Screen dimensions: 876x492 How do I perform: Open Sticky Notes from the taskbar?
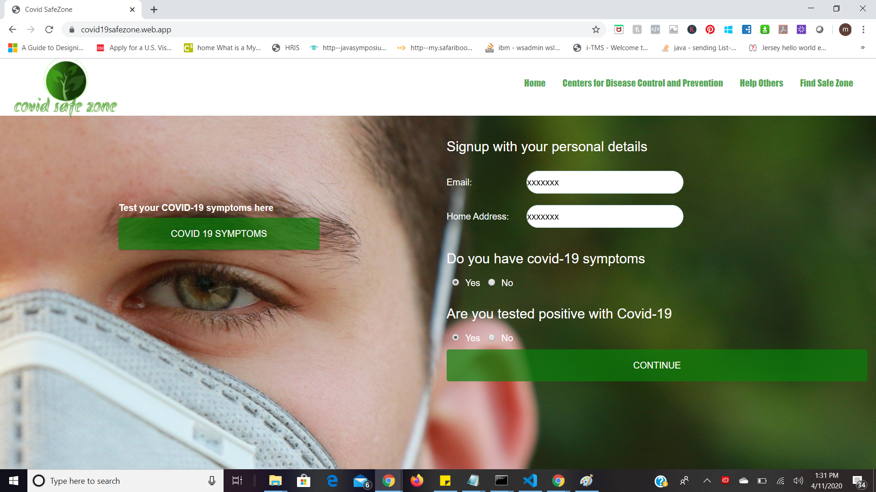click(445, 481)
